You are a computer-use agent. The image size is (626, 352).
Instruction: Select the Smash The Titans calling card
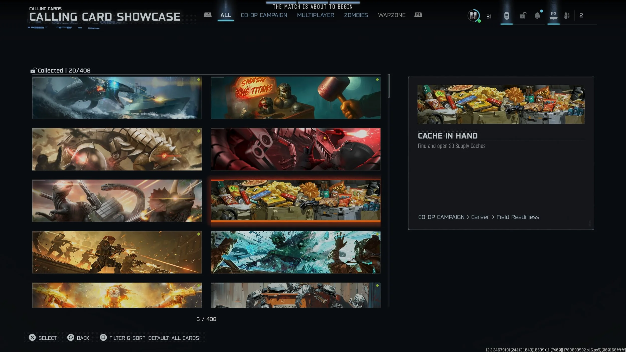[x=295, y=98]
